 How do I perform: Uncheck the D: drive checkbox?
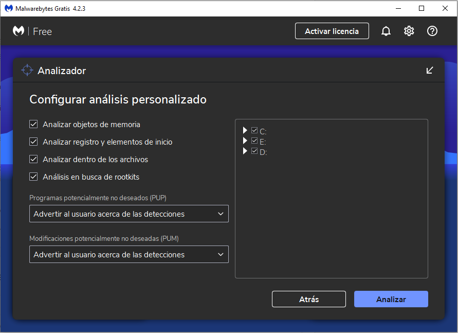254,151
